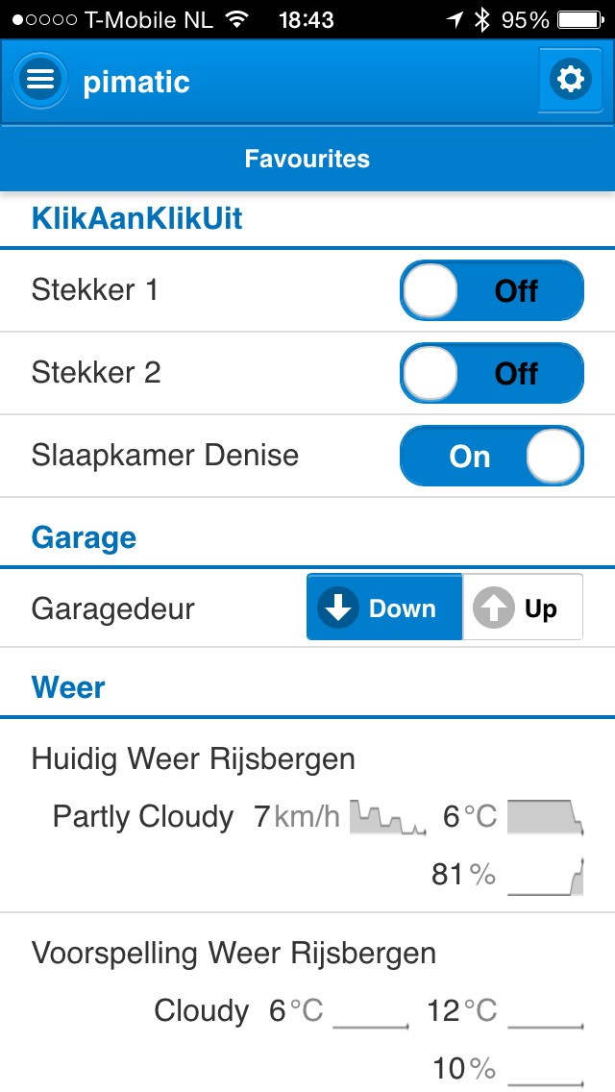This screenshot has width=615, height=1092.
Task: Tap the wind speed sparkline graph
Action: (x=387, y=817)
